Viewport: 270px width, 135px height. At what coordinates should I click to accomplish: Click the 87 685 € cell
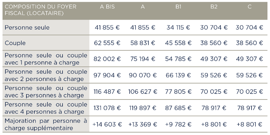pos(178,108)
